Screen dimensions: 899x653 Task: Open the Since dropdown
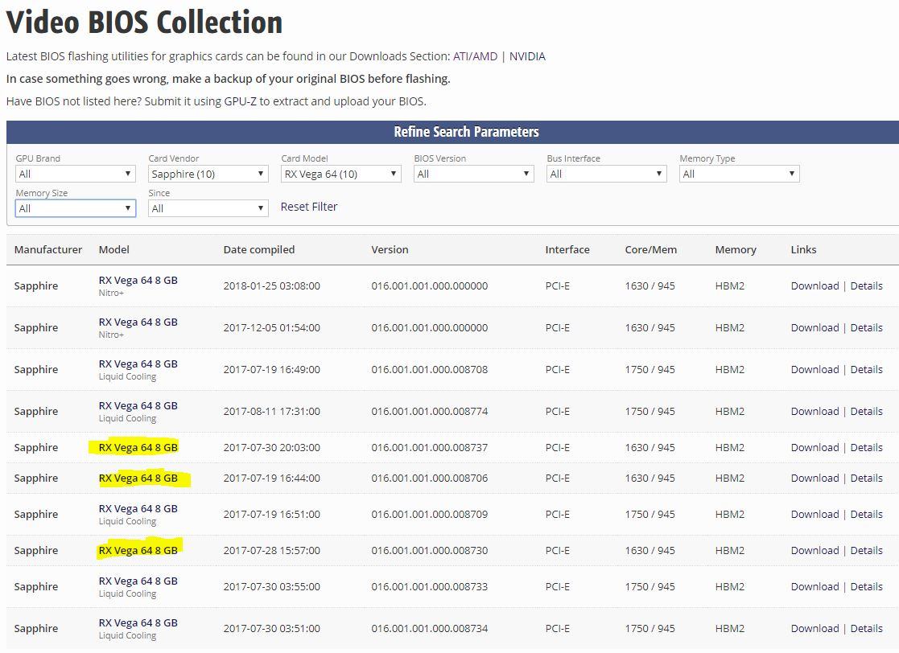point(208,208)
